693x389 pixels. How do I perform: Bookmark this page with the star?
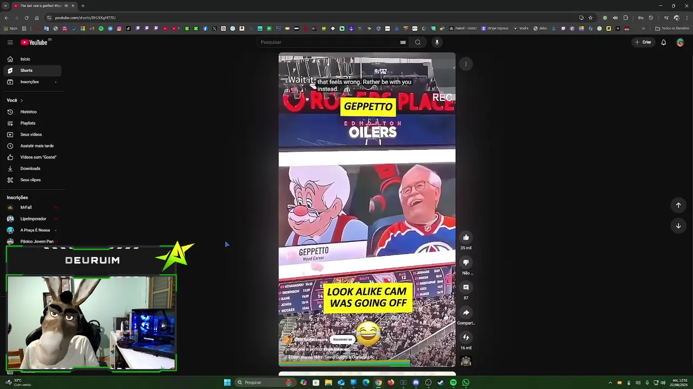click(590, 18)
